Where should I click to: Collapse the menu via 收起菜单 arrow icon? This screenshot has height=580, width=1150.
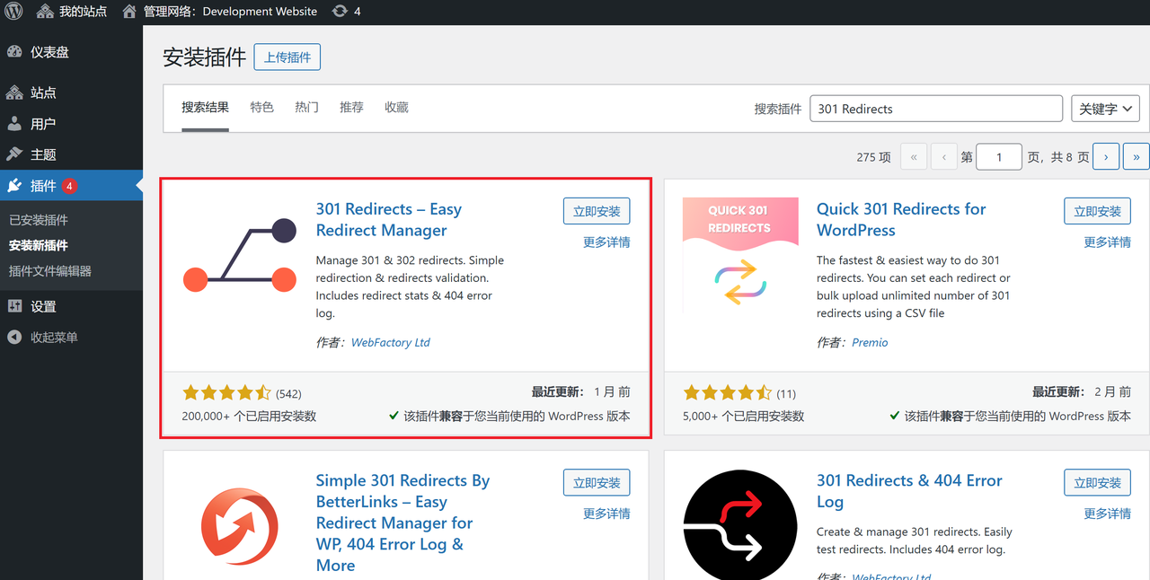[x=14, y=338]
